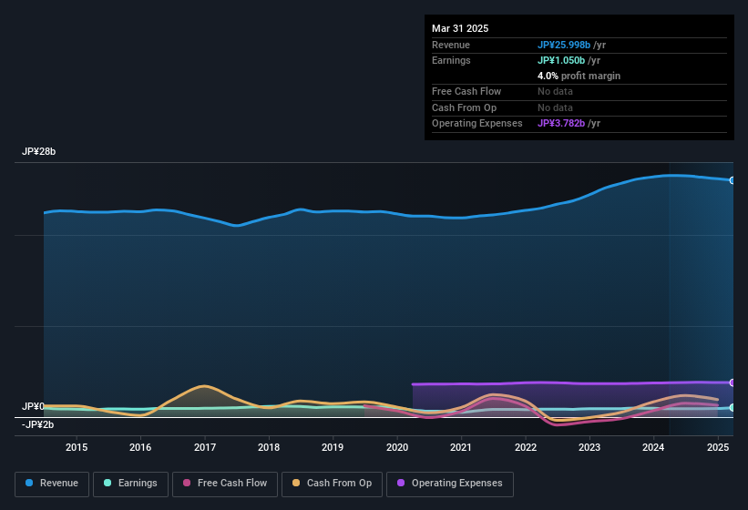Click the JP¥3.782b operating expenses value
Image resolution: width=748 pixels, height=510 pixels.
point(561,124)
